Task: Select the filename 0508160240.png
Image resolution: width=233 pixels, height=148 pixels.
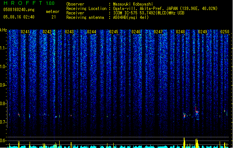Action: 19,10
